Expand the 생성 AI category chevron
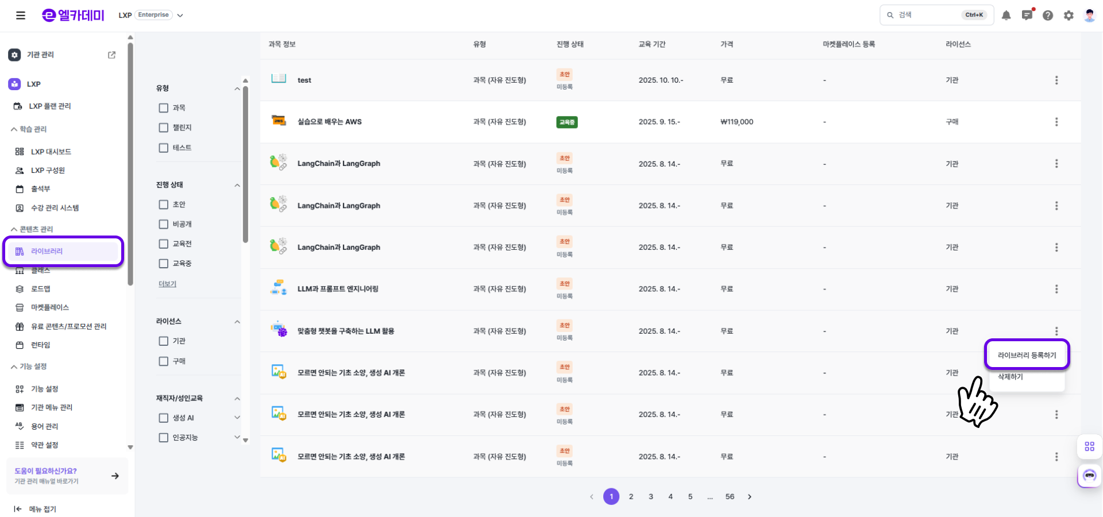This screenshot has width=1103, height=517. pos(237,418)
